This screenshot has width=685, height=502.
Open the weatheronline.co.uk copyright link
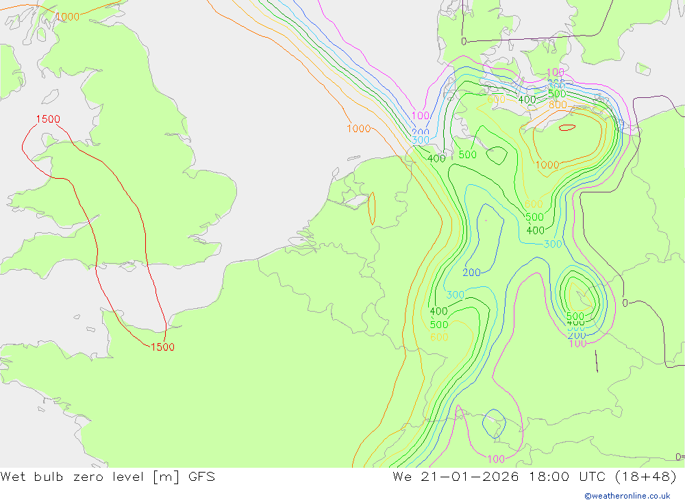point(627,496)
